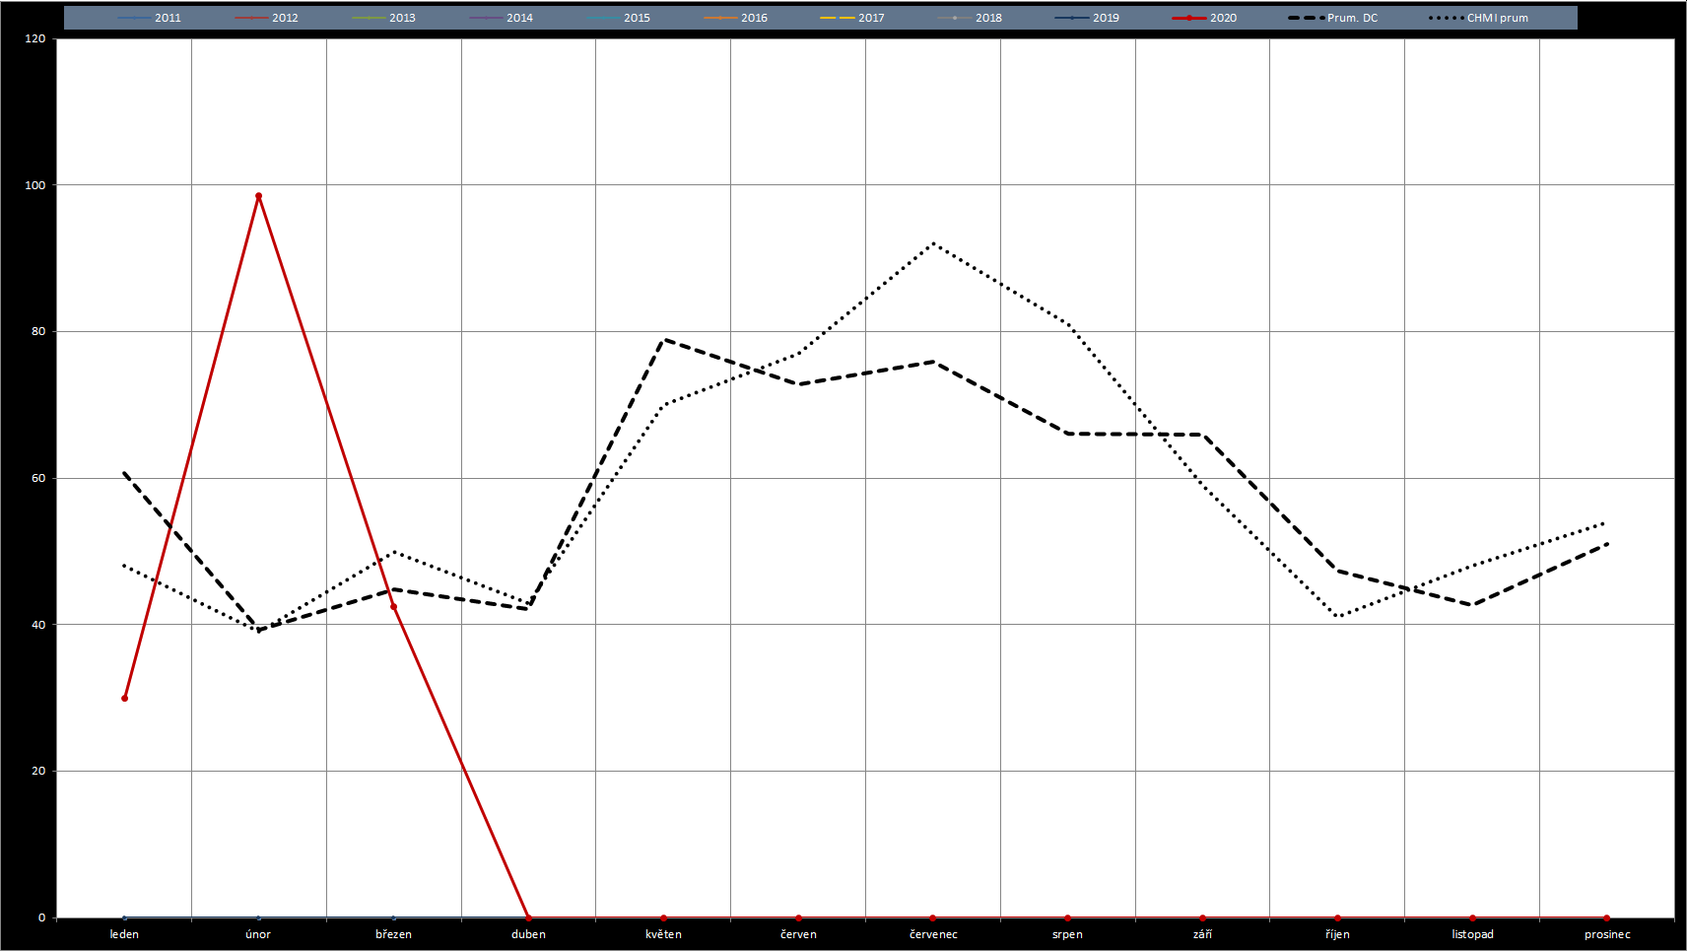Click the 2019 legend entry
The height and width of the screenshot is (951, 1687).
click(1088, 18)
